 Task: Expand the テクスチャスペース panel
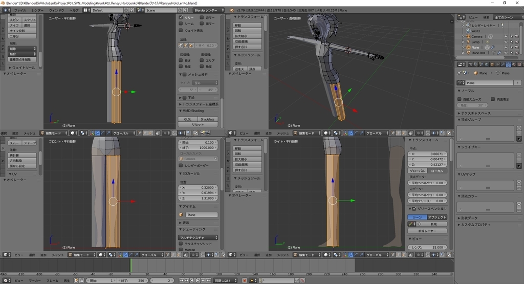pos(474,113)
